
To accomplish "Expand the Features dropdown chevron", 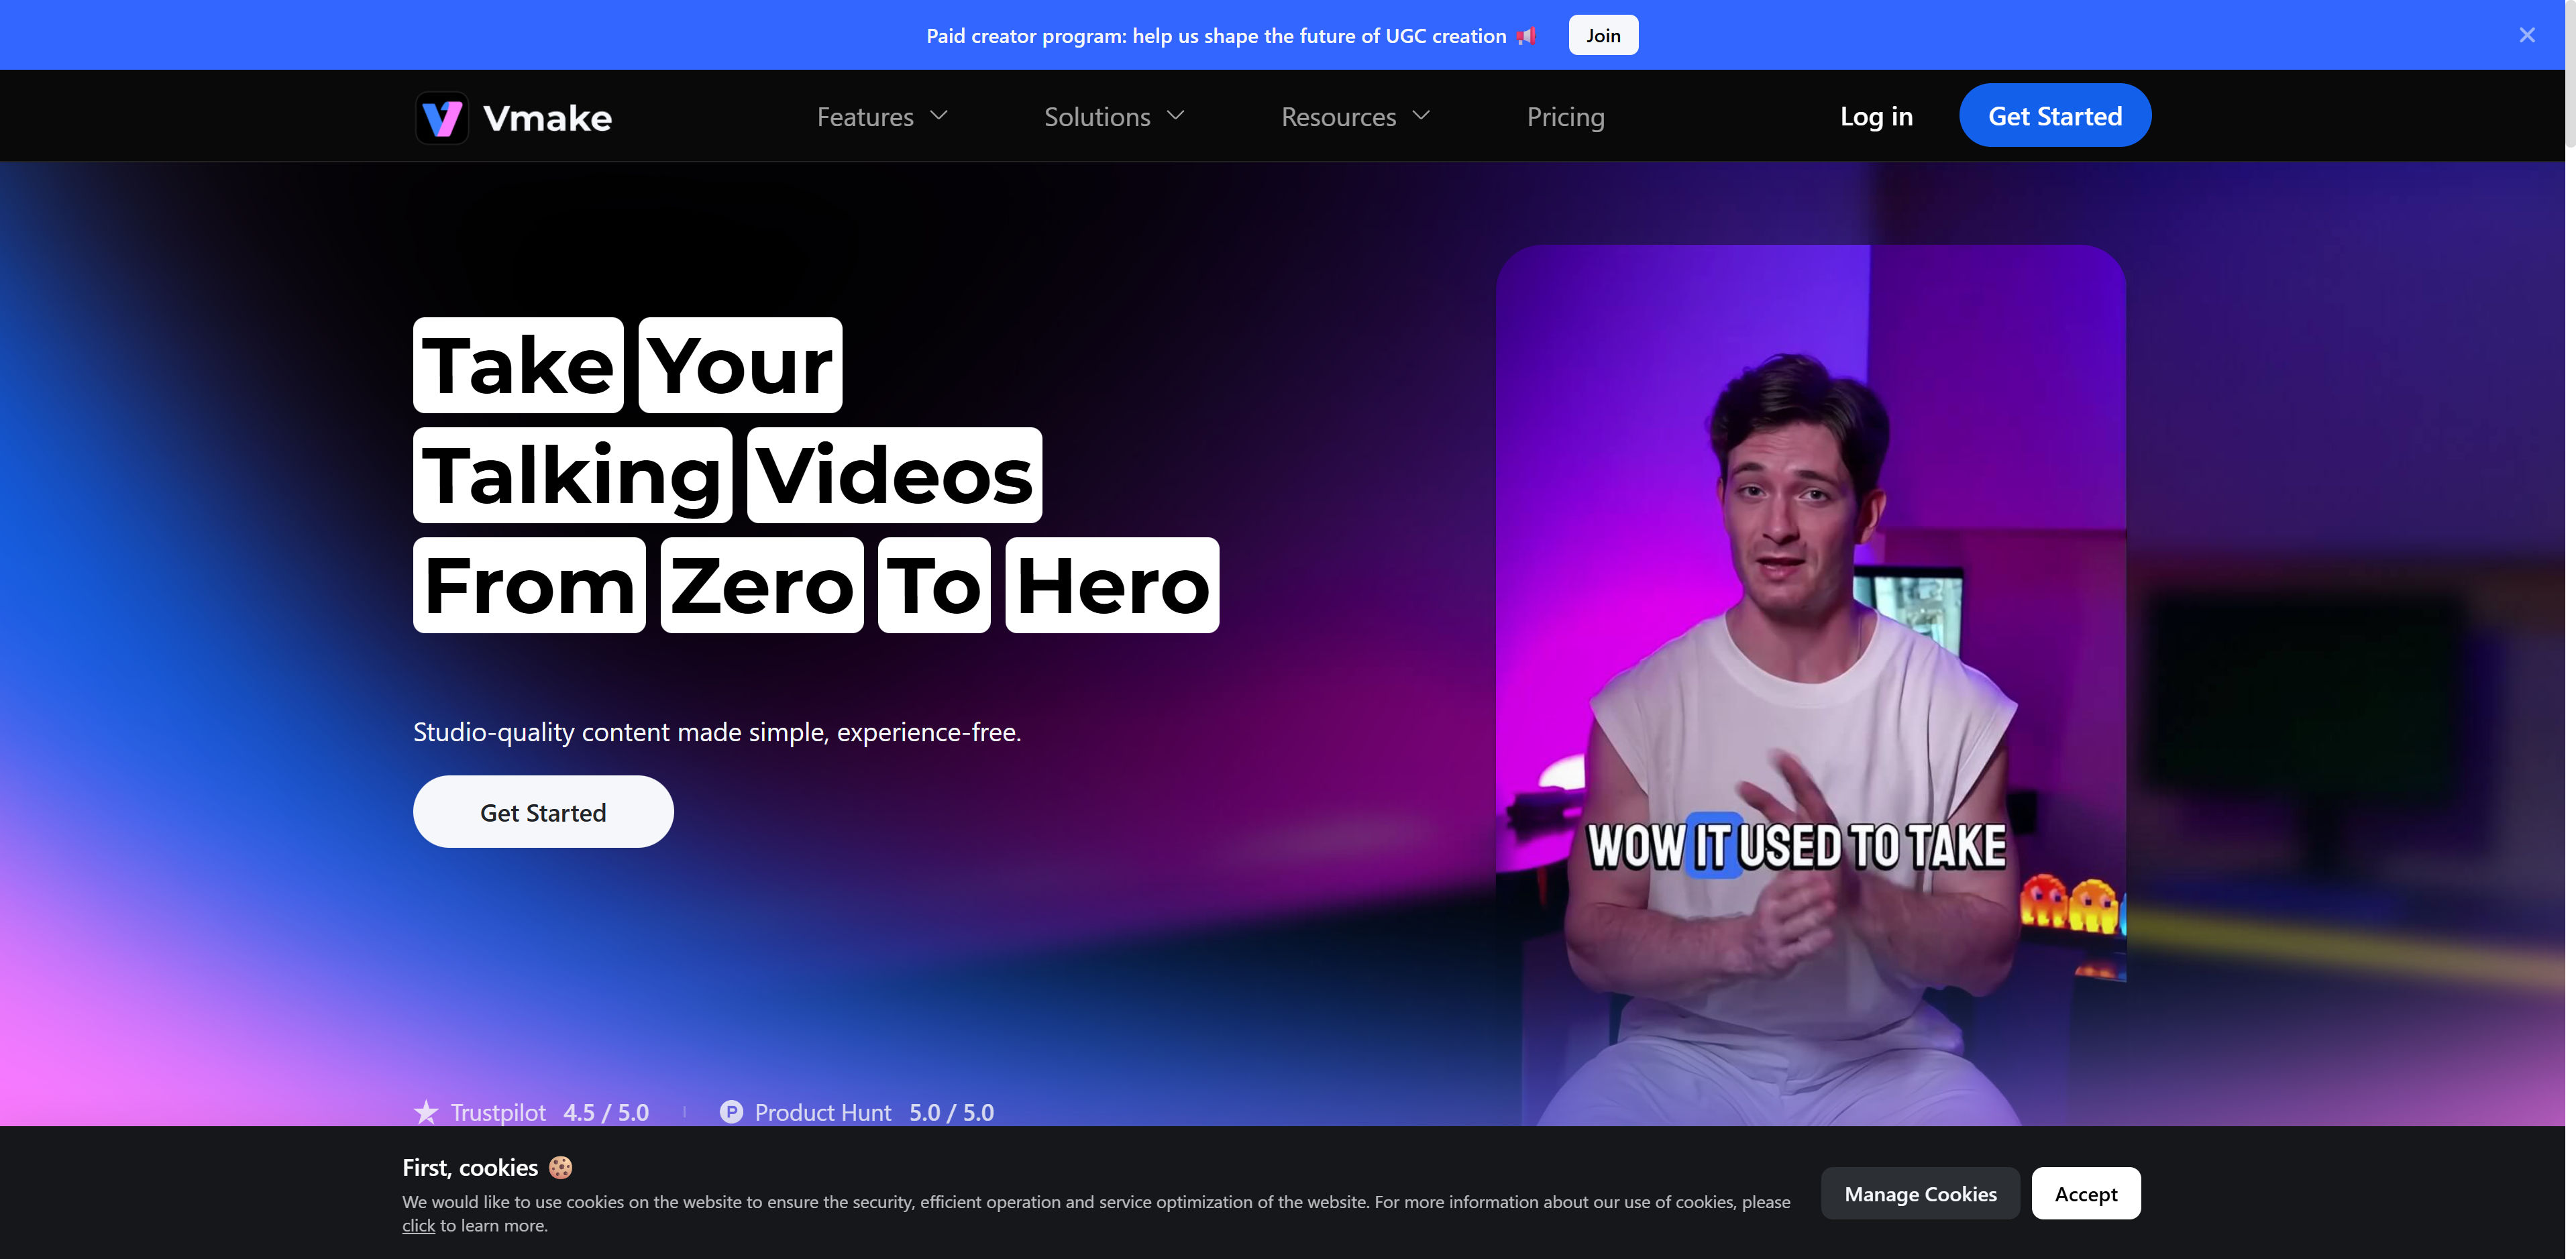I will [939, 116].
